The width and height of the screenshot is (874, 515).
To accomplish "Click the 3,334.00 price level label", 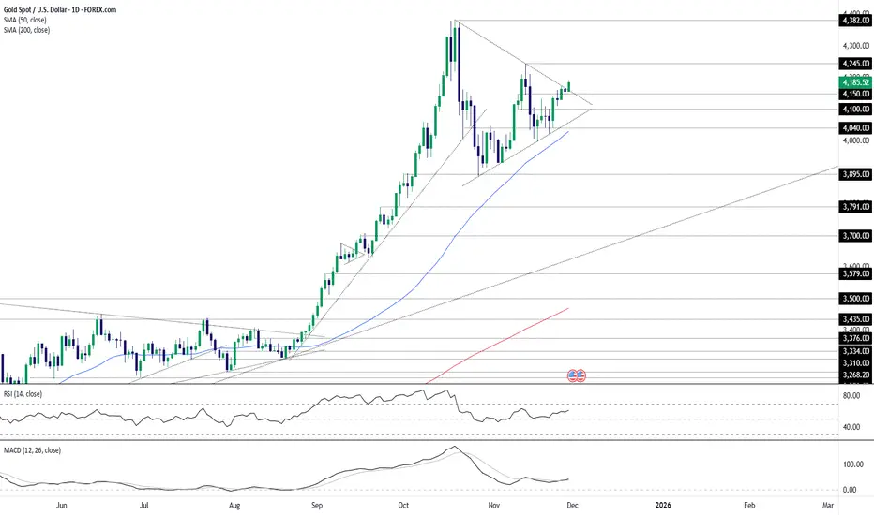I will click(855, 351).
